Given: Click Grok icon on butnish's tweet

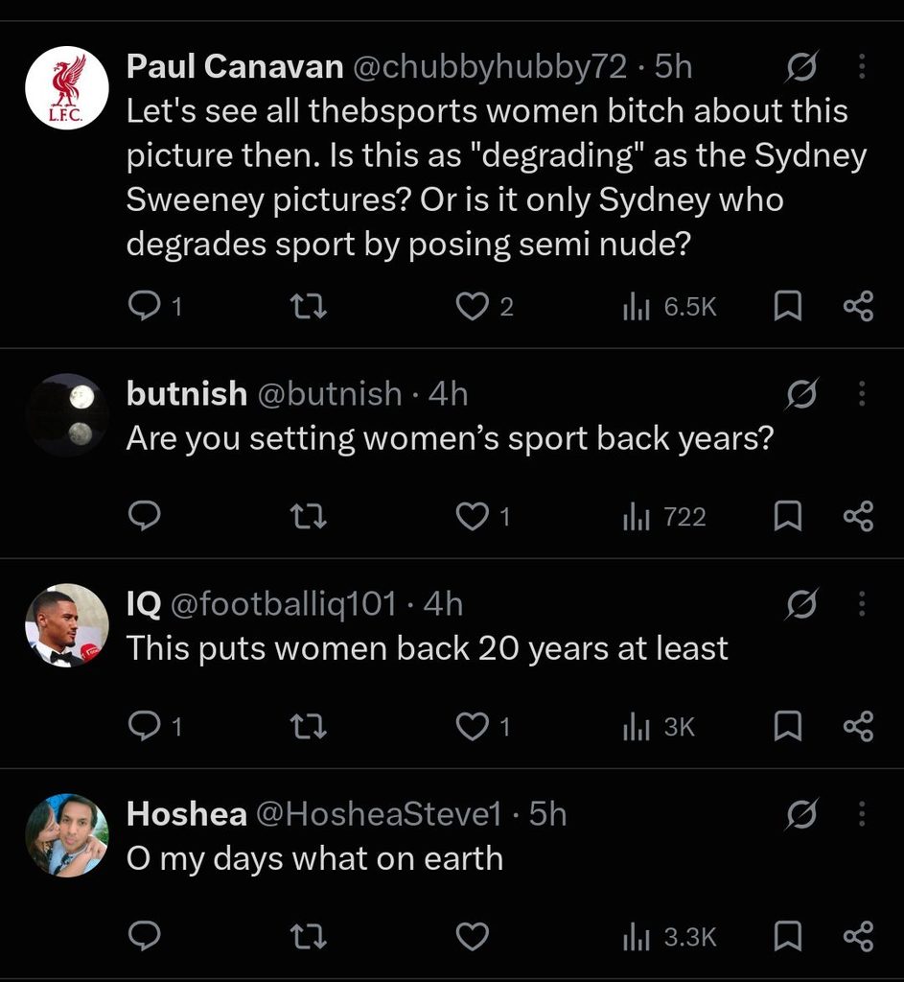Looking at the screenshot, I should 802,394.
